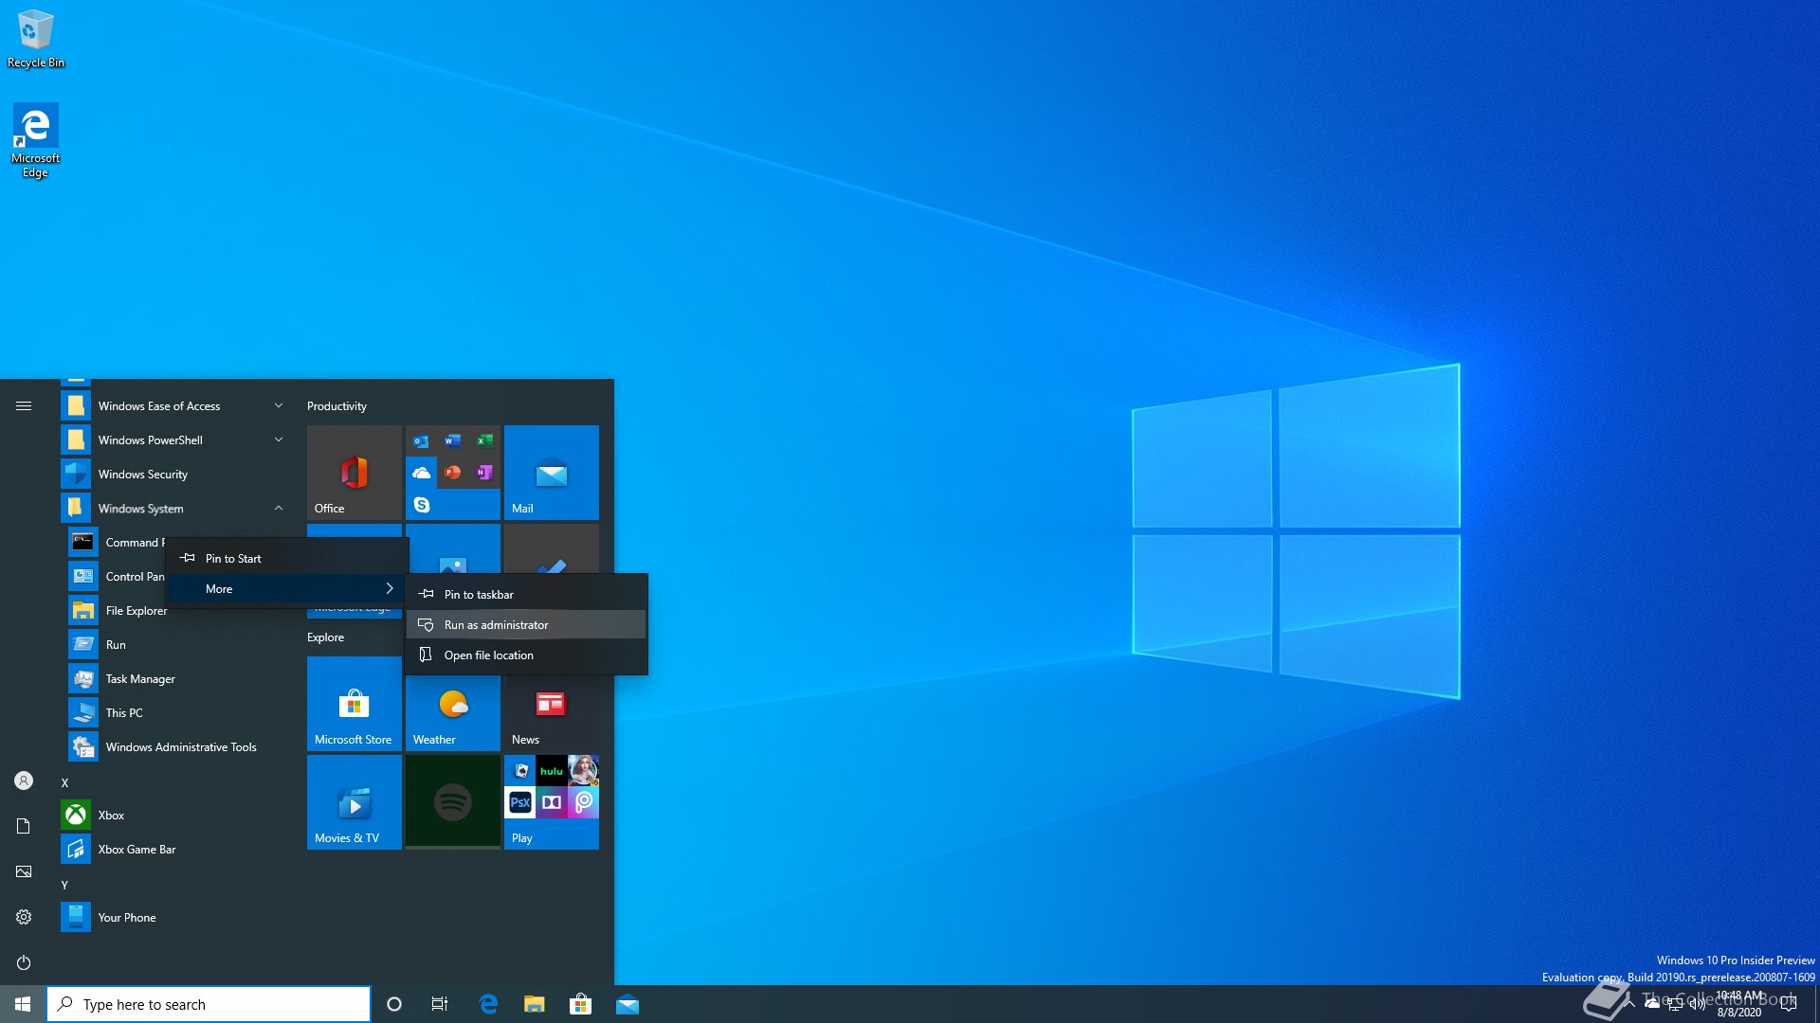Collapse Windows System folder chevron
This screenshot has width=1820, height=1023.
click(279, 509)
